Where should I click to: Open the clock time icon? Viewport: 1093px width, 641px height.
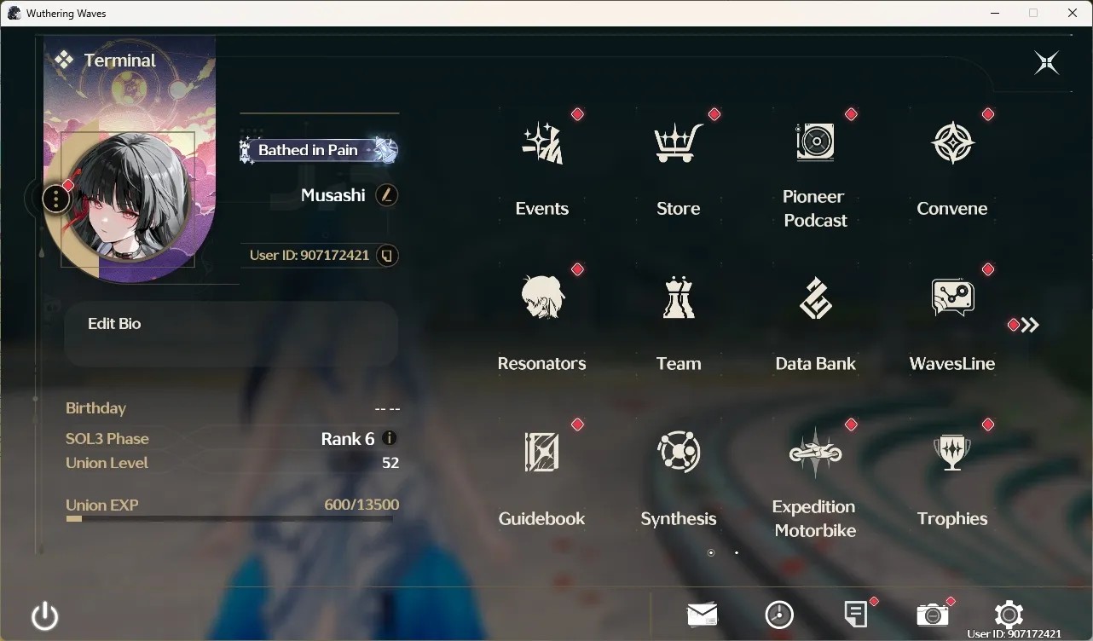coord(779,615)
